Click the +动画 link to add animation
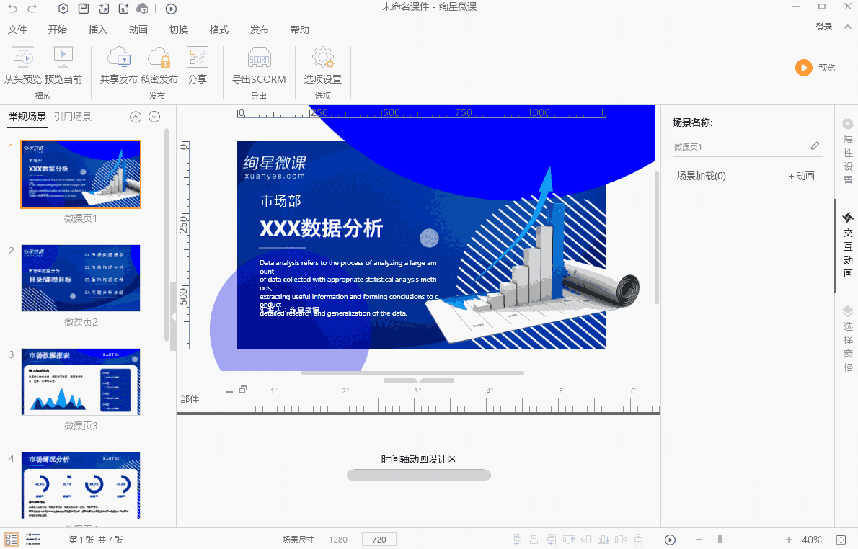Image resolution: width=858 pixels, height=549 pixels. (x=801, y=175)
